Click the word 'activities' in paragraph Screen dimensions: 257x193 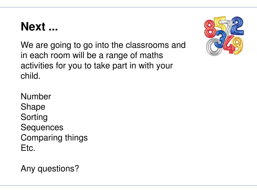pos(37,66)
